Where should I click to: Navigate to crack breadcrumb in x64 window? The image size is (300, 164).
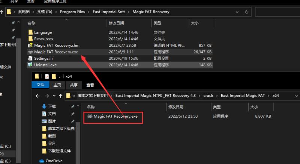[208, 96]
